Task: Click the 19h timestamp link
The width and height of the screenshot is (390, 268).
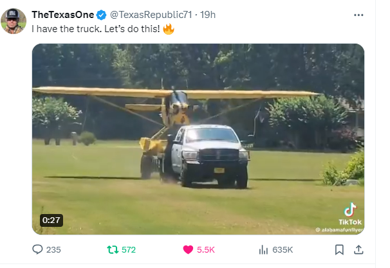Action: (208, 15)
